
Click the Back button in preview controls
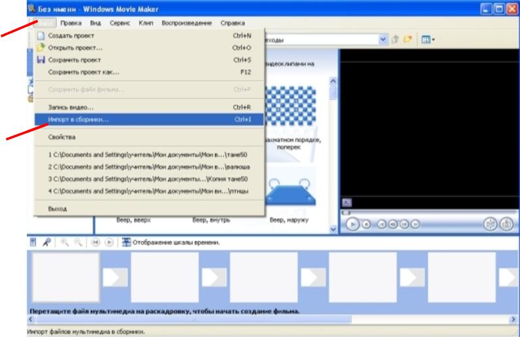(382, 224)
